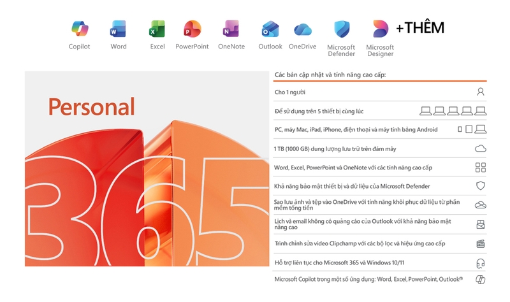Click 'Khả năng bảo mật thiết bị' text

coord(352,186)
